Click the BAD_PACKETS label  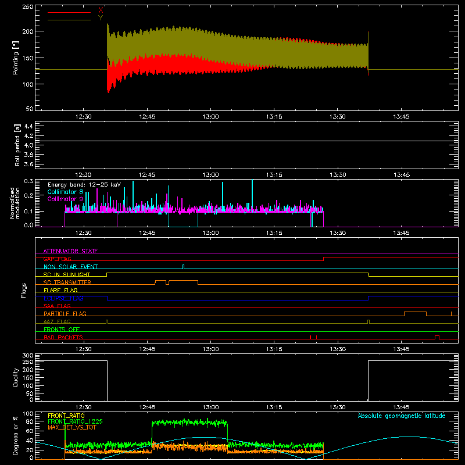(x=63, y=337)
